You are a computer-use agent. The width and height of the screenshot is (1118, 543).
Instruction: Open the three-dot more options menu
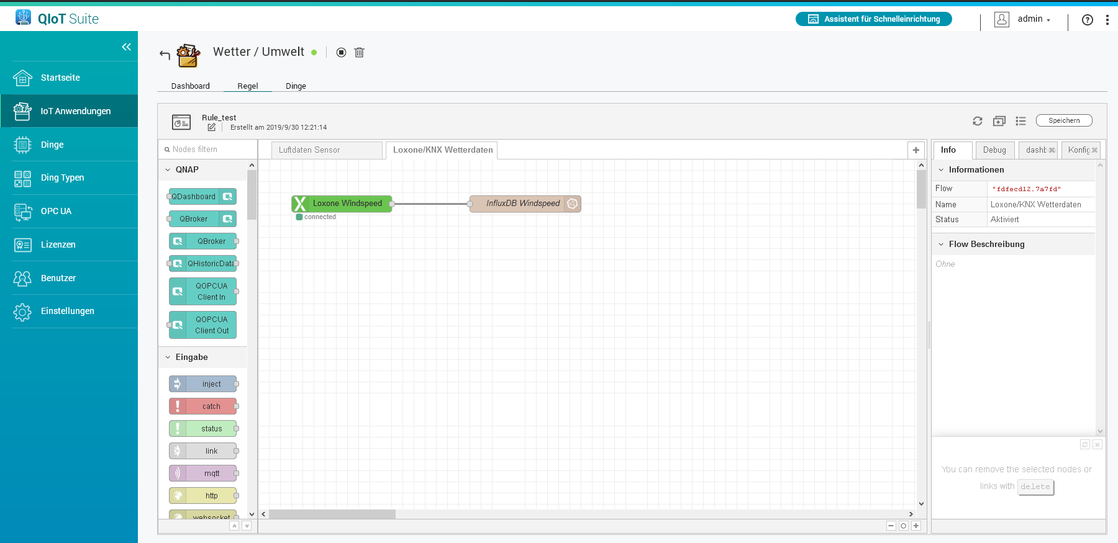pos(1107,20)
